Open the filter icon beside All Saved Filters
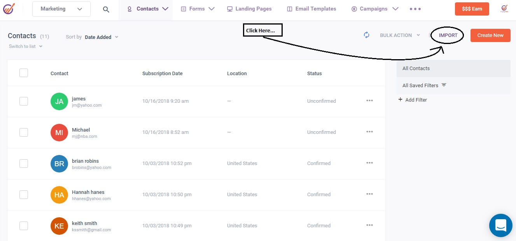516x241 pixels. [x=444, y=85]
